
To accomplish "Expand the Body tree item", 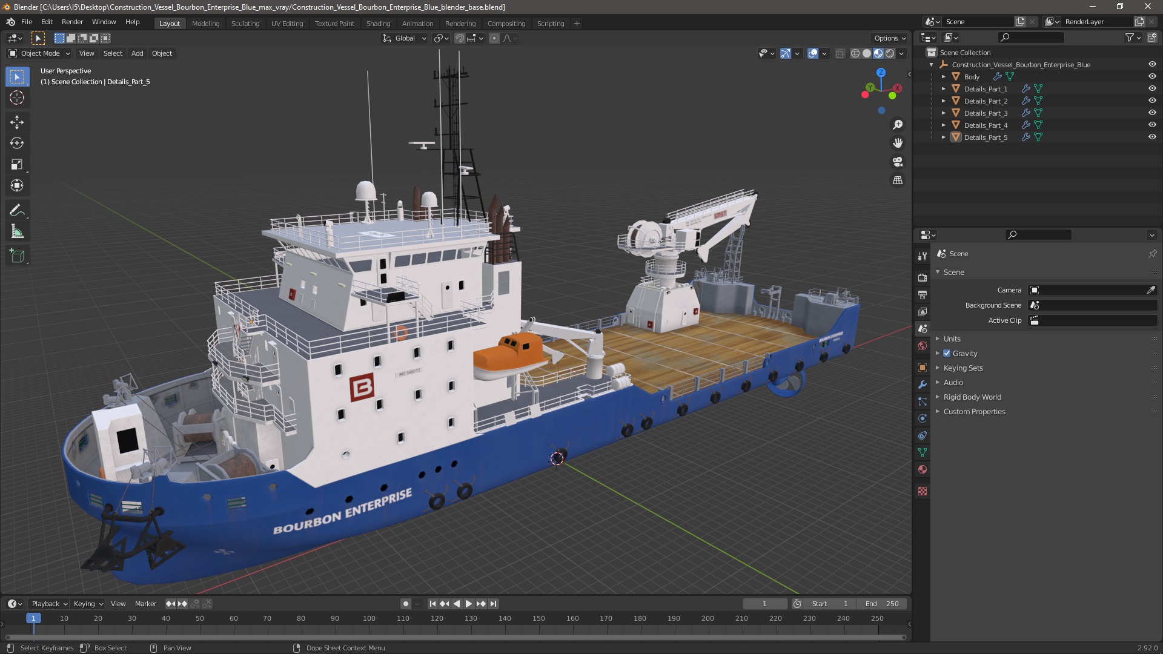I will [943, 77].
